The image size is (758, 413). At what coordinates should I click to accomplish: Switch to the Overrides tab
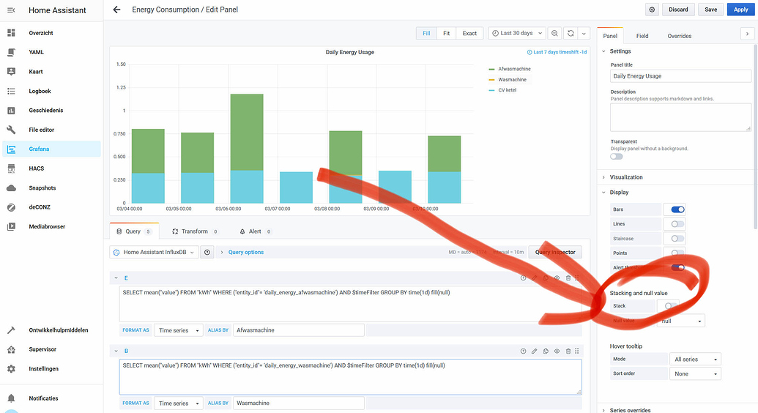[679, 36]
